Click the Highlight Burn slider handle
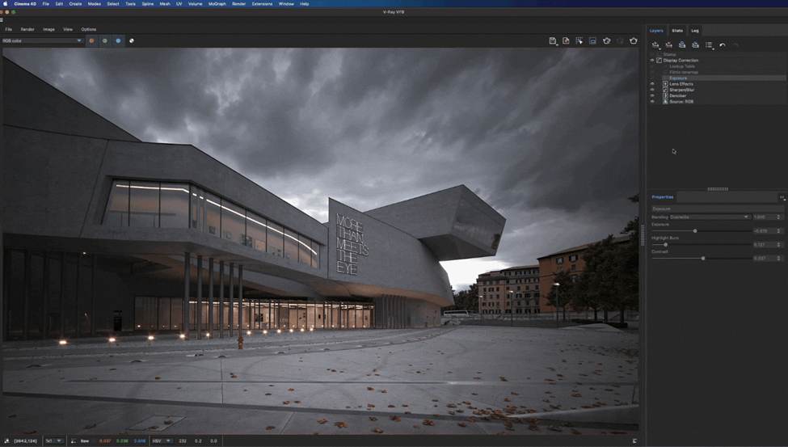This screenshot has width=788, height=447. pyautogui.click(x=666, y=244)
